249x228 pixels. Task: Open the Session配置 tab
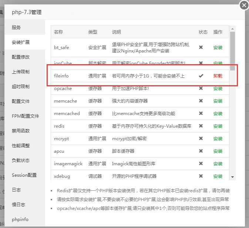pos(24,175)
